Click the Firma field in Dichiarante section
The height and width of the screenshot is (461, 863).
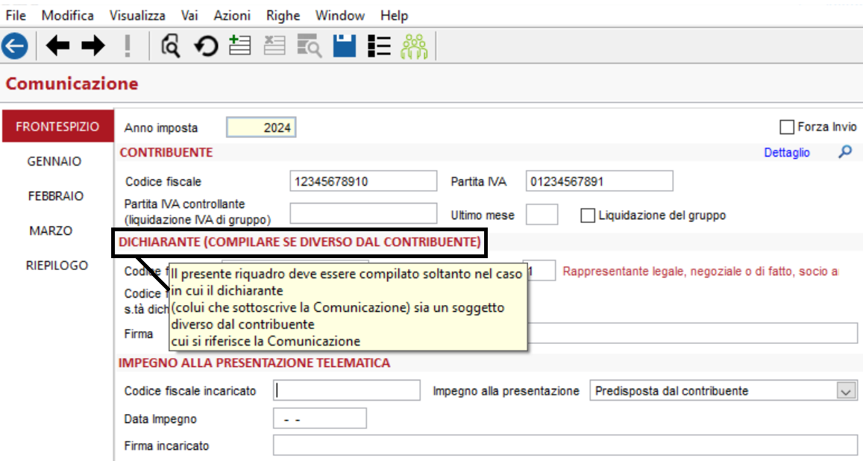pos(692,333)
